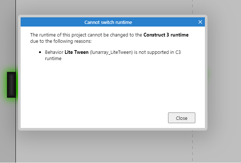241x163 pixels.
Task: Click the Close button in the dialog
Action: 182,118
